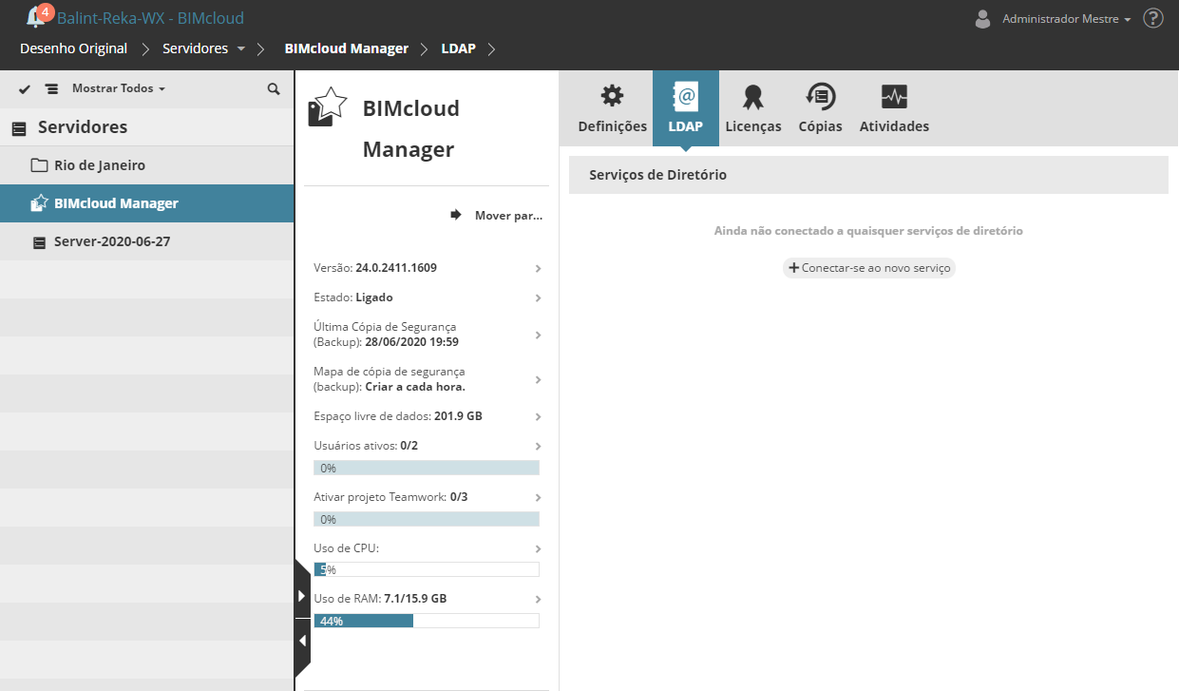The image size is (1179, 691).
Task: Expand the Espaço livre de dados chevron
Action: [538, 417]
